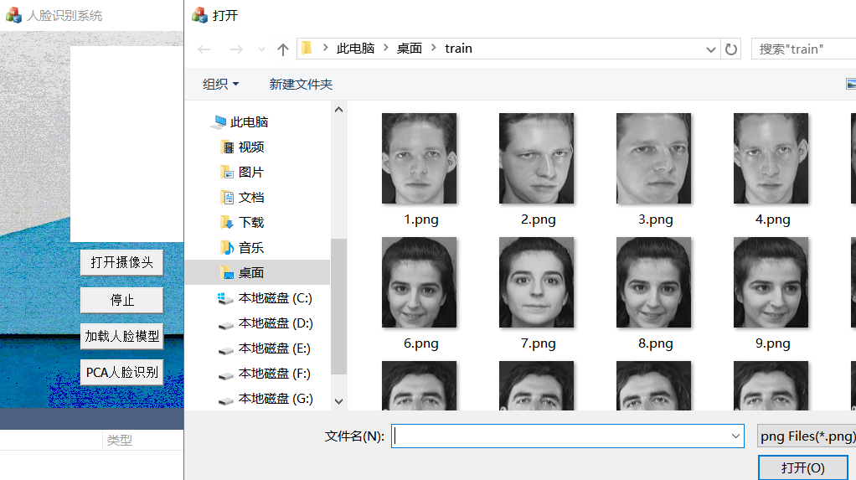Click 新建文件夹 button
This screenshot has height=480, width=856.
point(301,84)
